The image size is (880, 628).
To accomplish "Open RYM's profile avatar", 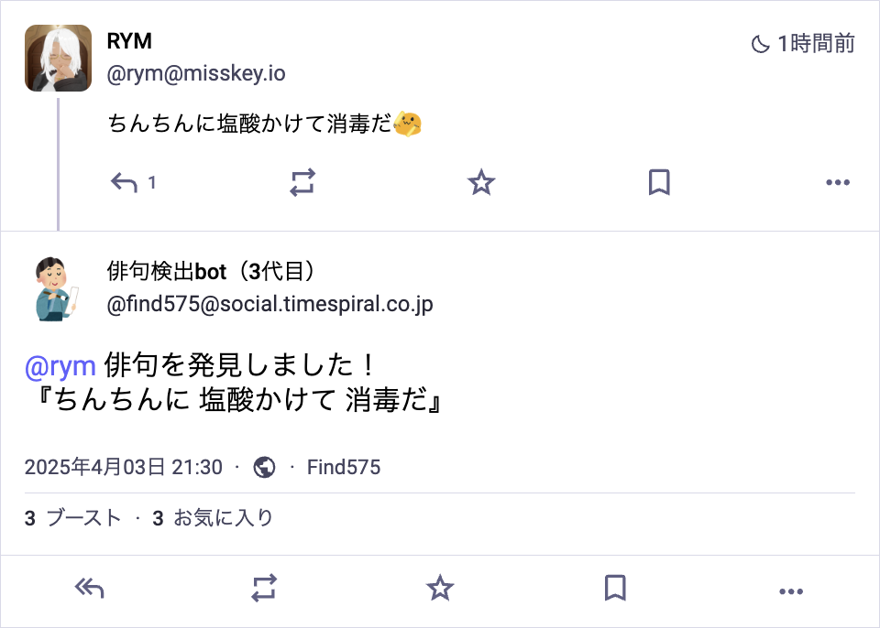I will pos(58,58).
